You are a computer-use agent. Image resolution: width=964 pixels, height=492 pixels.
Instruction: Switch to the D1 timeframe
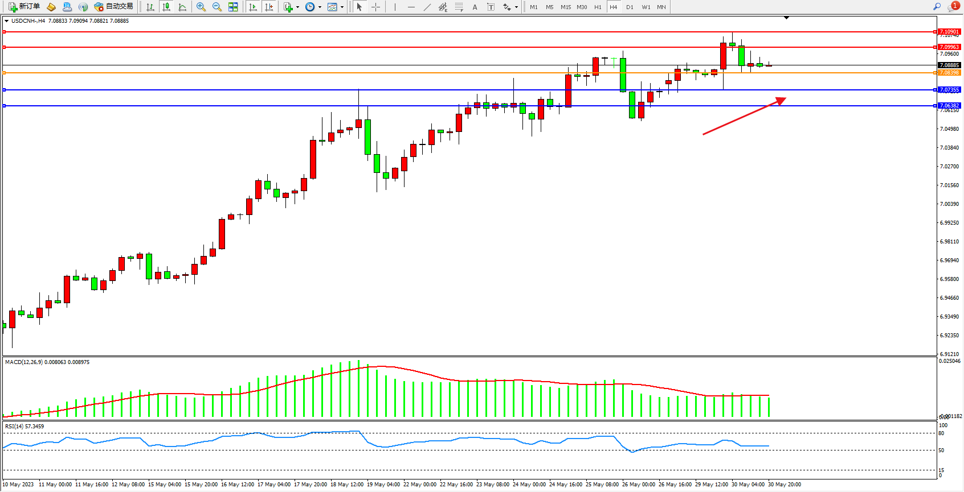[630, 7]
